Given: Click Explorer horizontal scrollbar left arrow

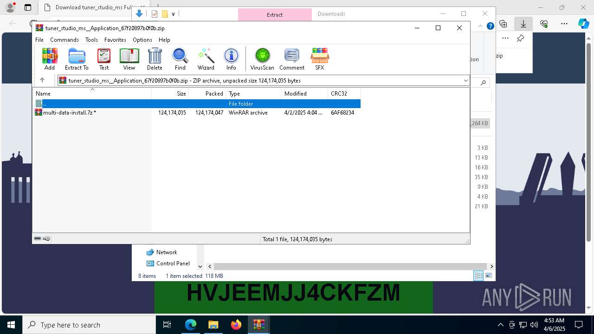Looking at the screenshot, I should [x=210, y=266].
